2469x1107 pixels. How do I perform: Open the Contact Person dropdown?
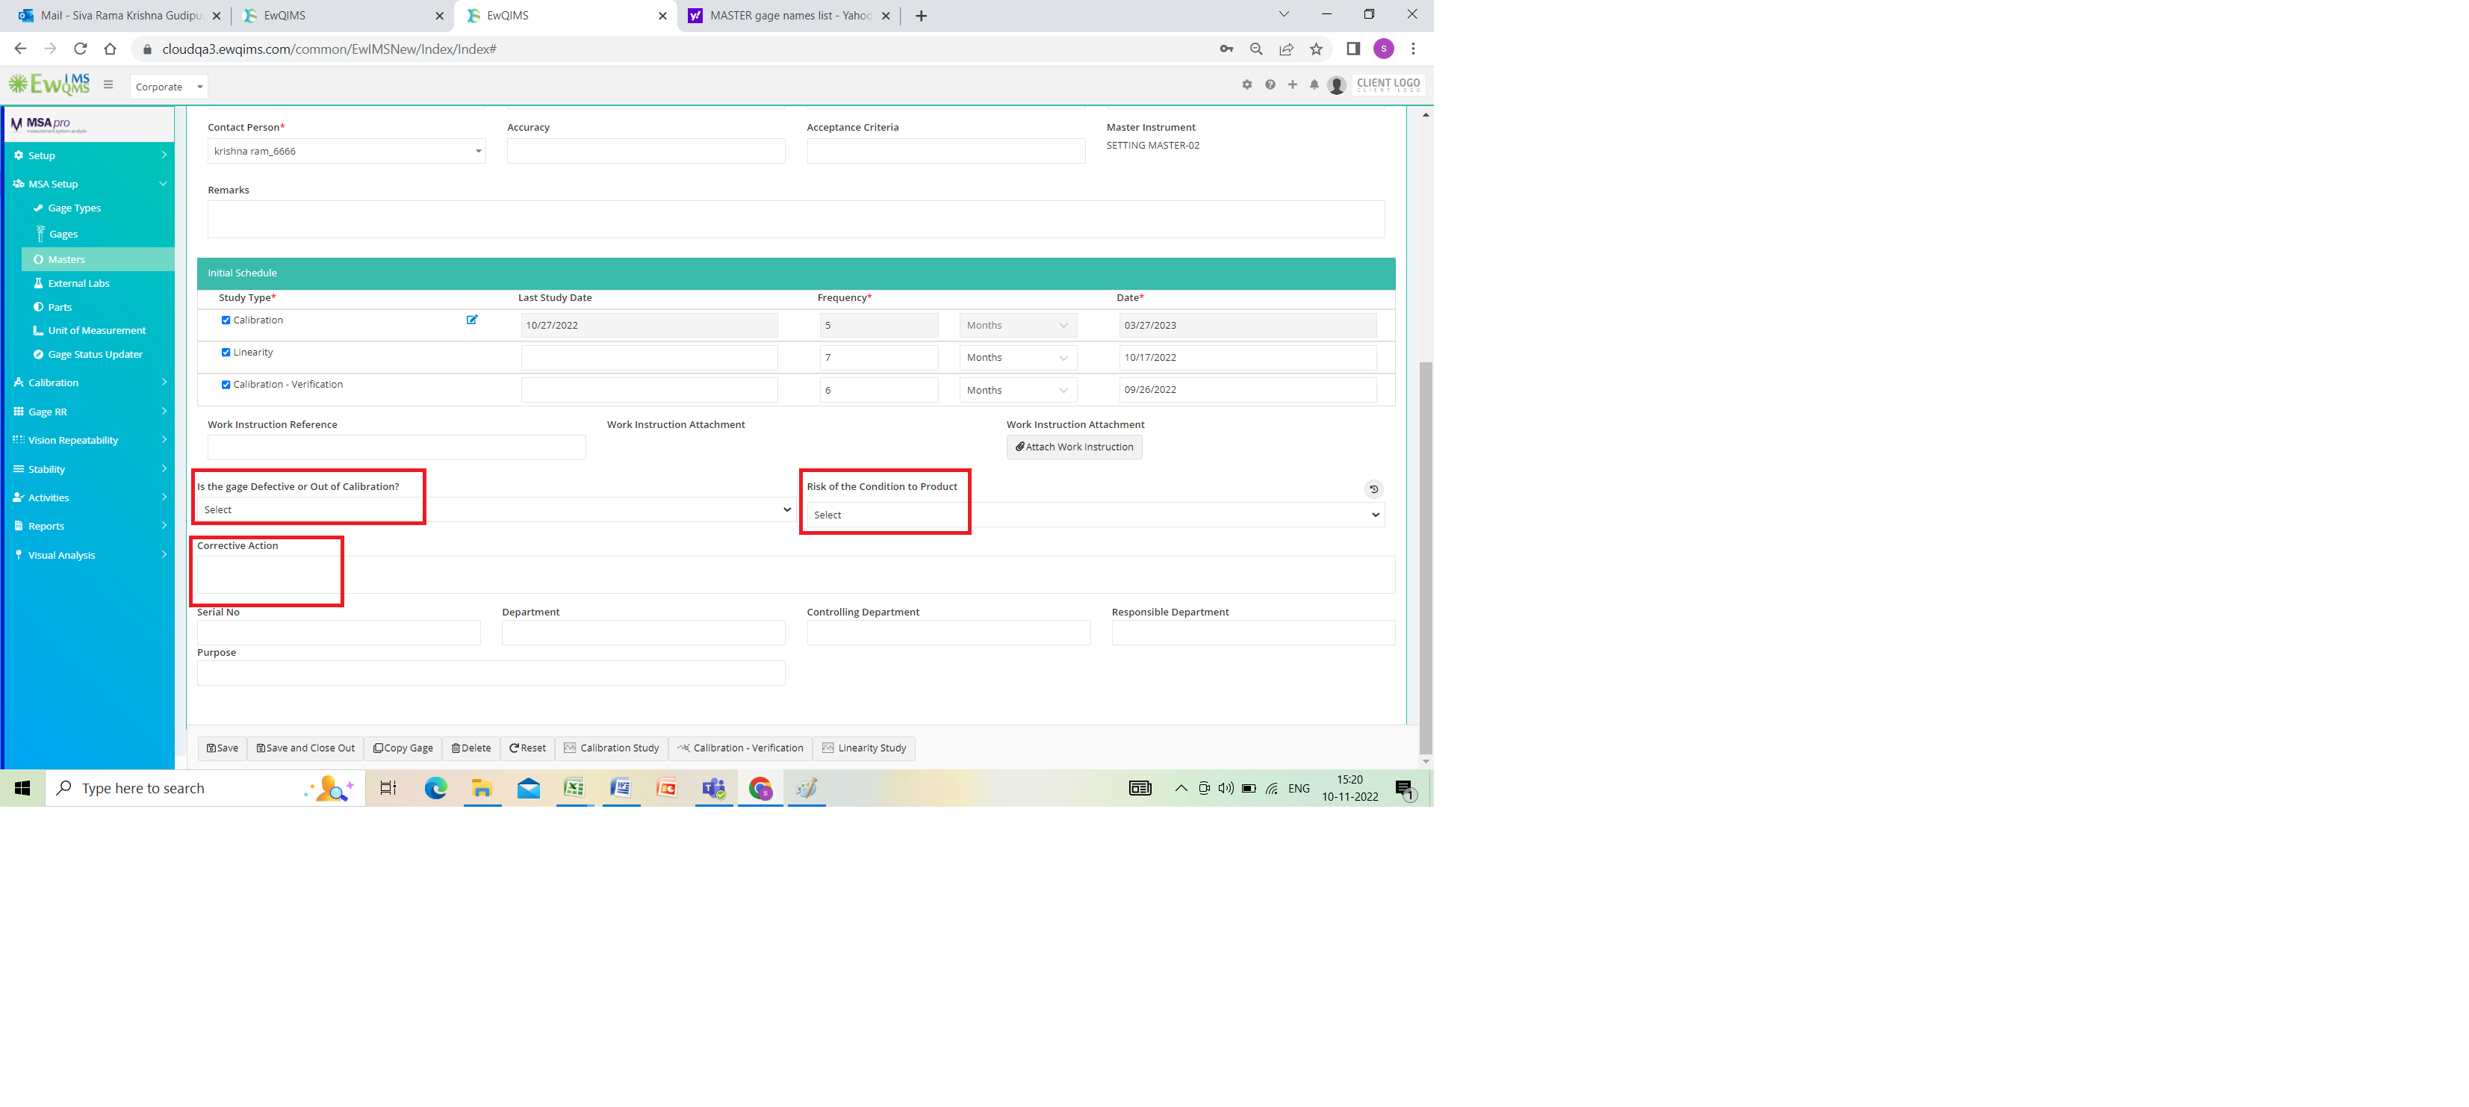pyautogui.click(x=347, y=152)
